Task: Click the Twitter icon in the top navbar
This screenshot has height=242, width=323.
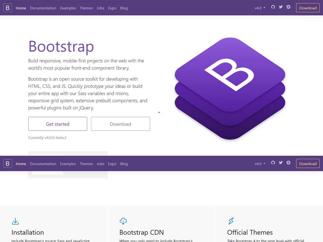Action: point(281,8)
